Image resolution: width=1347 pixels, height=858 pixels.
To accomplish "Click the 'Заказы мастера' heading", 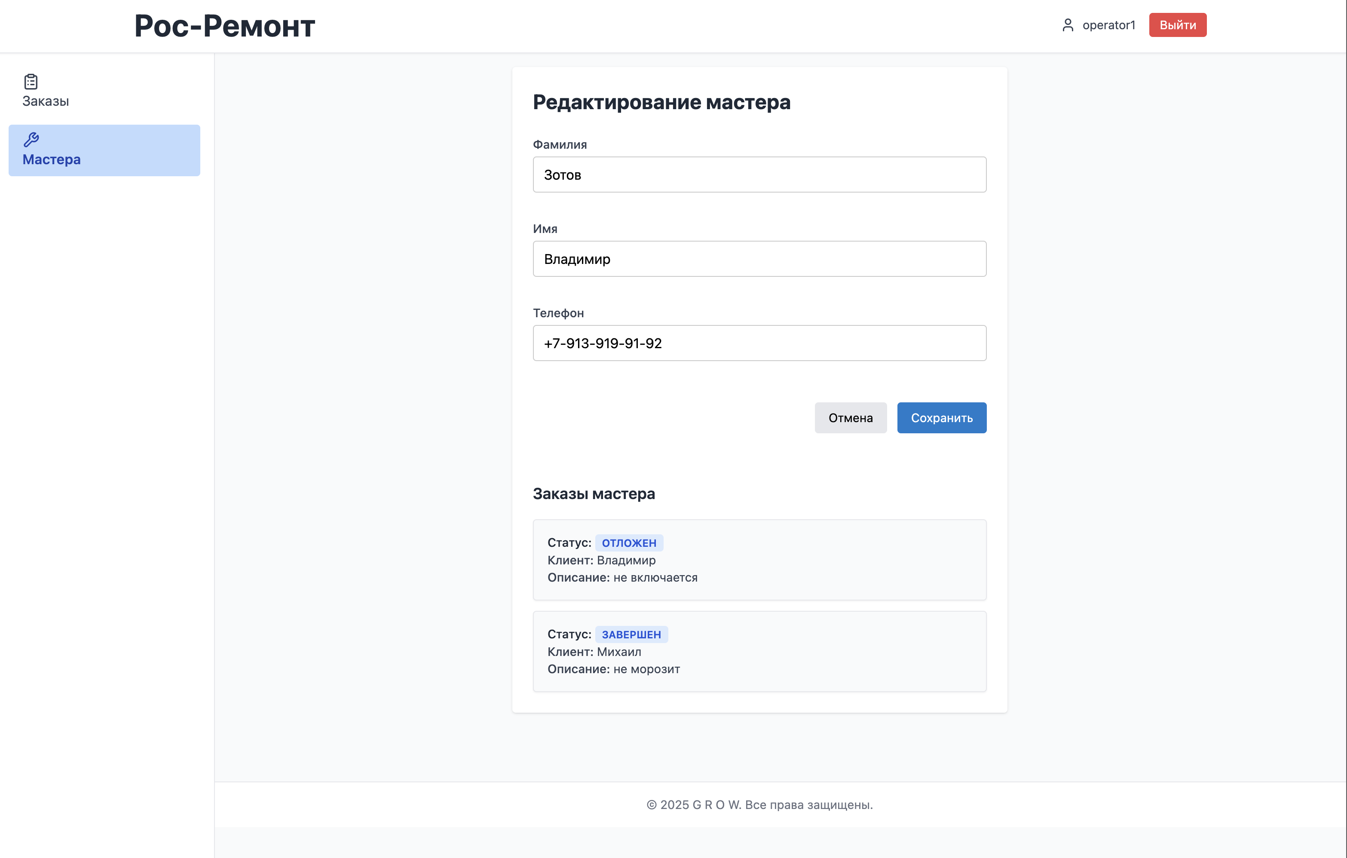I will 594,494.
